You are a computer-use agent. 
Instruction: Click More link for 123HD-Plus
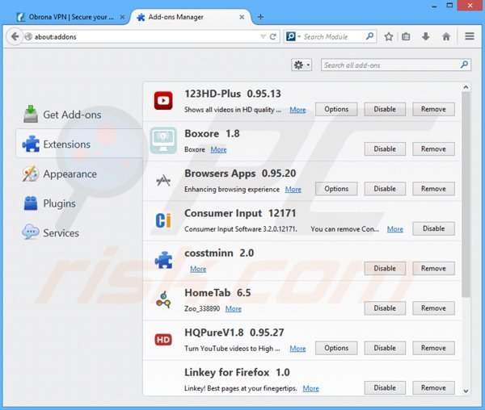[x=297, y=110]
